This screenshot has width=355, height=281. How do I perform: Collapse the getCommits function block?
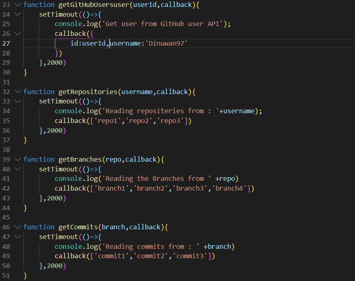point(17,227)
